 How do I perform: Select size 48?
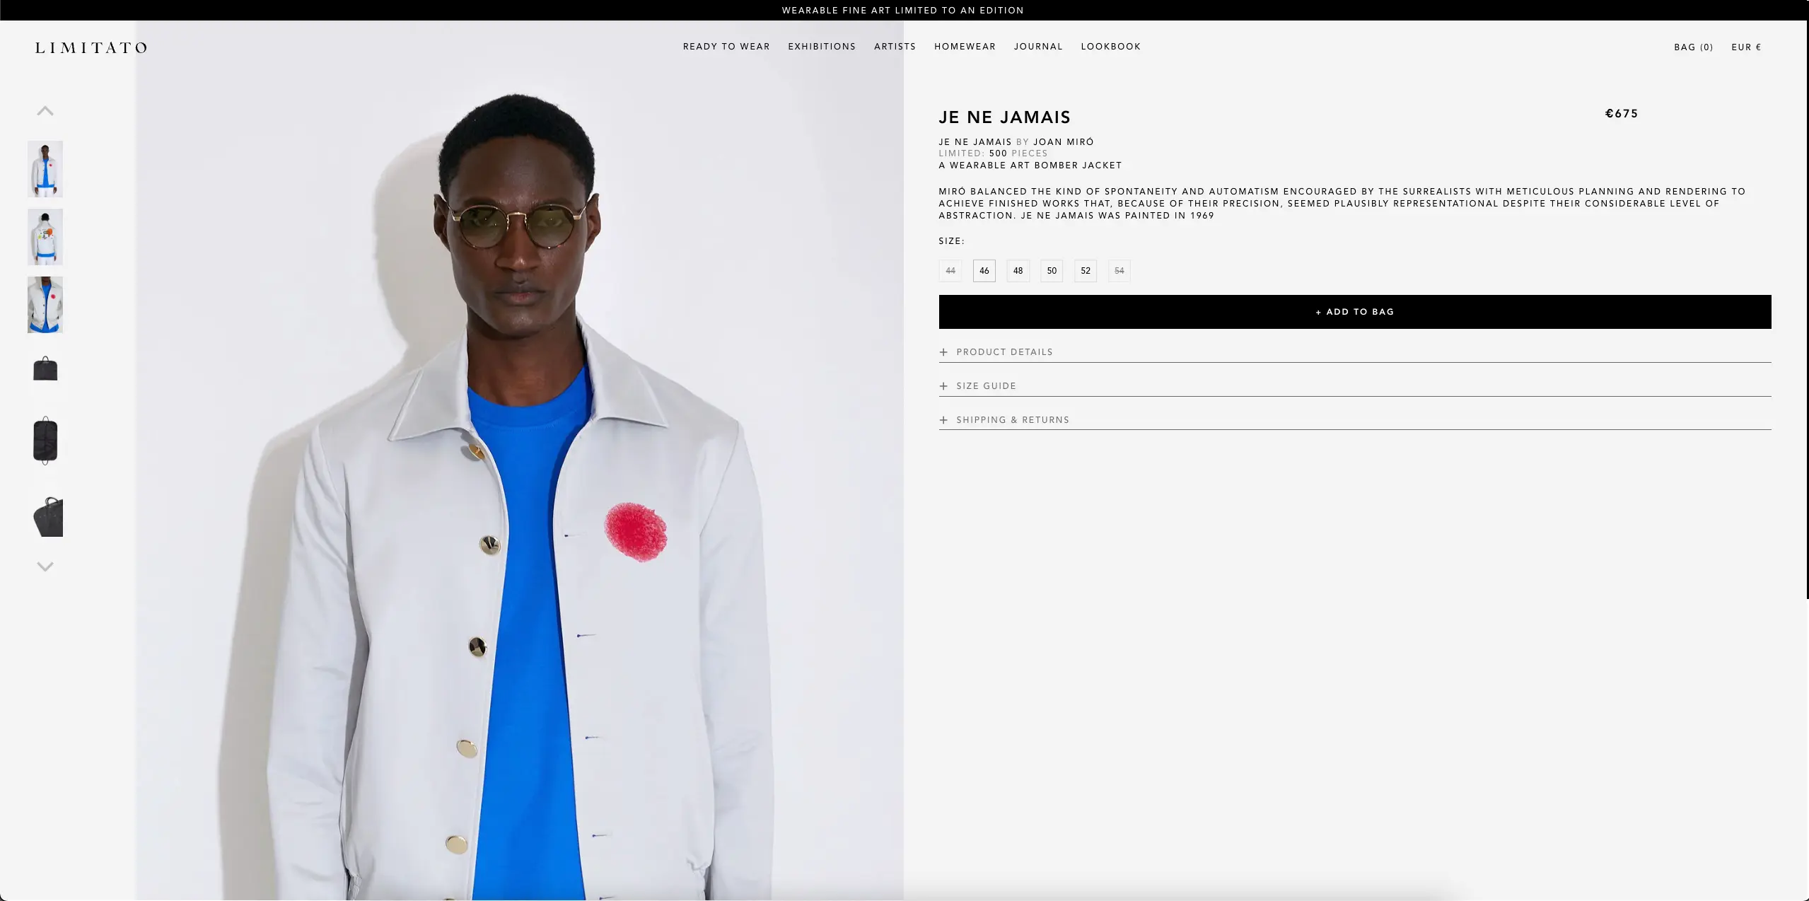(x=1018, y=271)
